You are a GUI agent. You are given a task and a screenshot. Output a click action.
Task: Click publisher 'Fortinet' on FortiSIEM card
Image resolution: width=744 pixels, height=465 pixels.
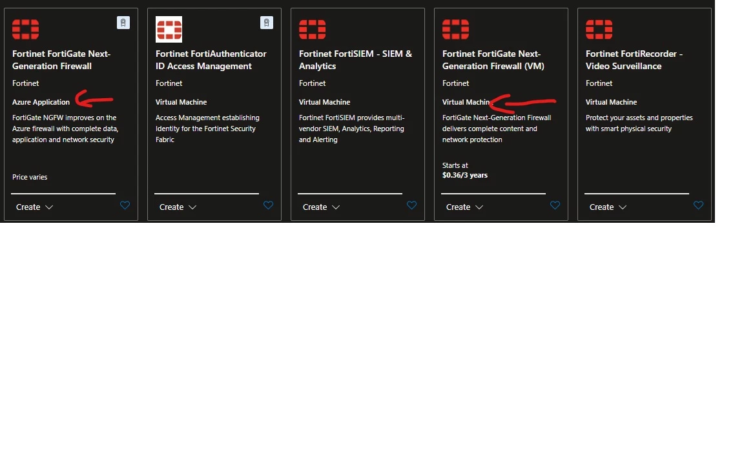(312, 83)
